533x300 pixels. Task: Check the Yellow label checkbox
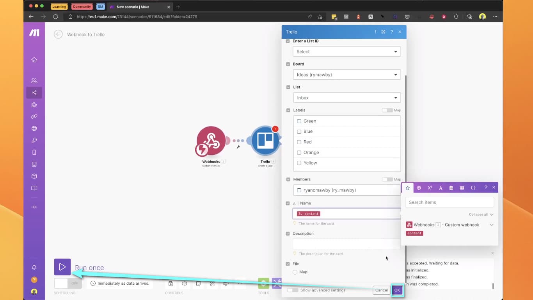click(x=299, y=163)
